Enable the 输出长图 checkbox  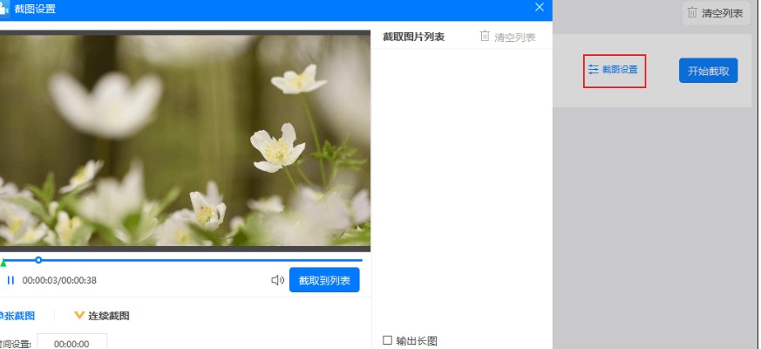[387, 340]
